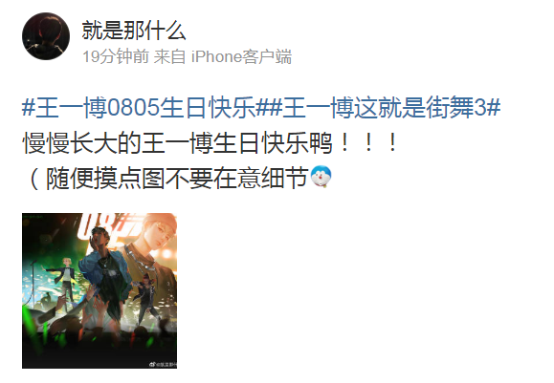
Task: Click the three exclamation marks in post
Action: coord(368,143)
